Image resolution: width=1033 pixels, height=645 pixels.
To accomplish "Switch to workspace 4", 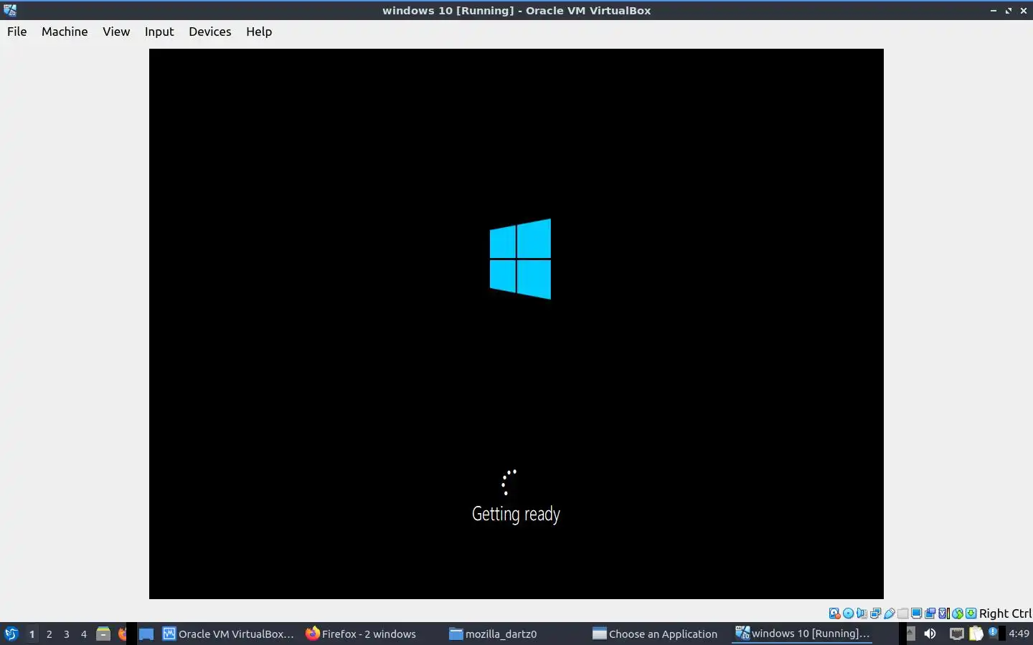I will point(83,634).
